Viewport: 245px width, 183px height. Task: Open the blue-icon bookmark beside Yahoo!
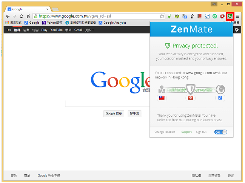click(80, 23)
